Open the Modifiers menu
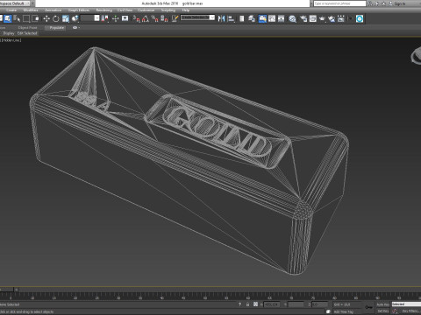 31,10
